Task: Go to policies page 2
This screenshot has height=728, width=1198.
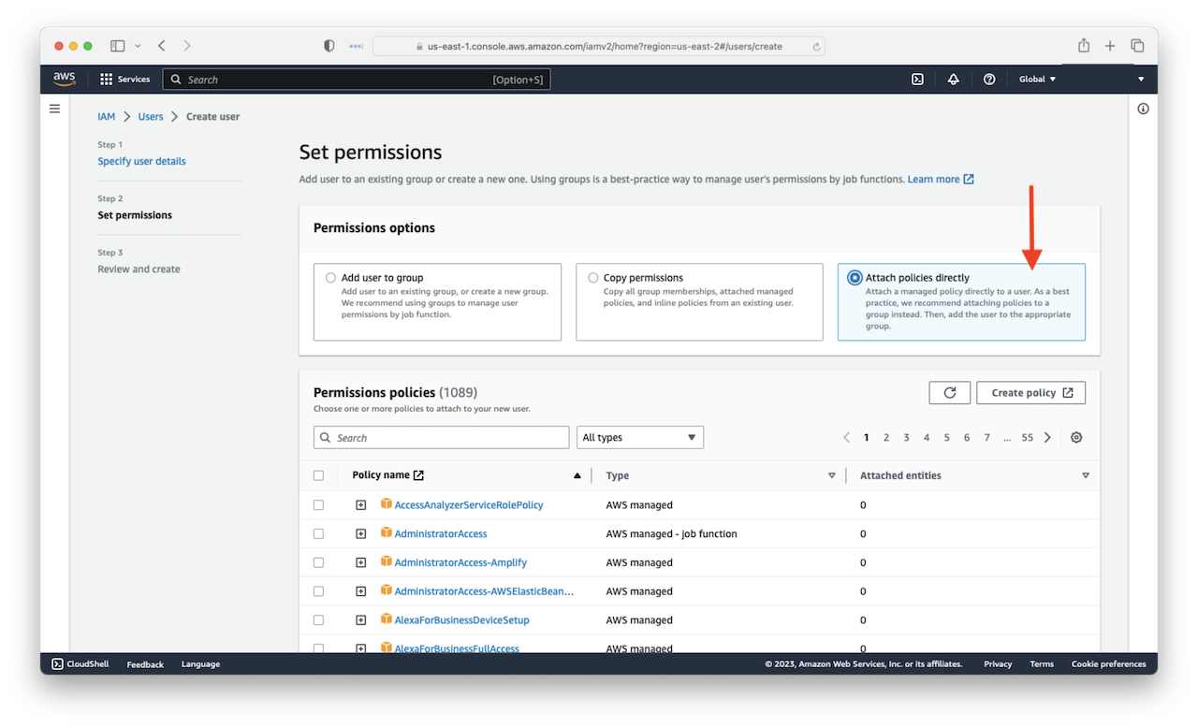Action: point(886,438)
